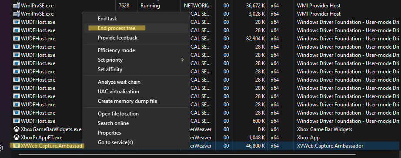Select XboxGameBarWidgets.exe process name
Screen dimensions: 401x158
pyautogui.click(x=51, y=129)
